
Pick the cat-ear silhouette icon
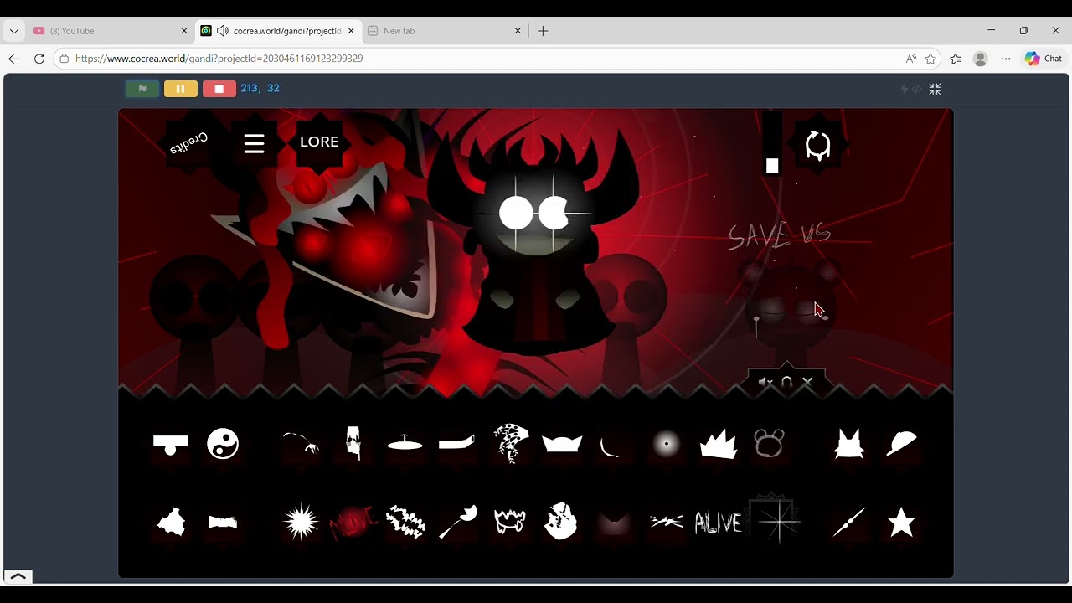[x=849, y=443]
